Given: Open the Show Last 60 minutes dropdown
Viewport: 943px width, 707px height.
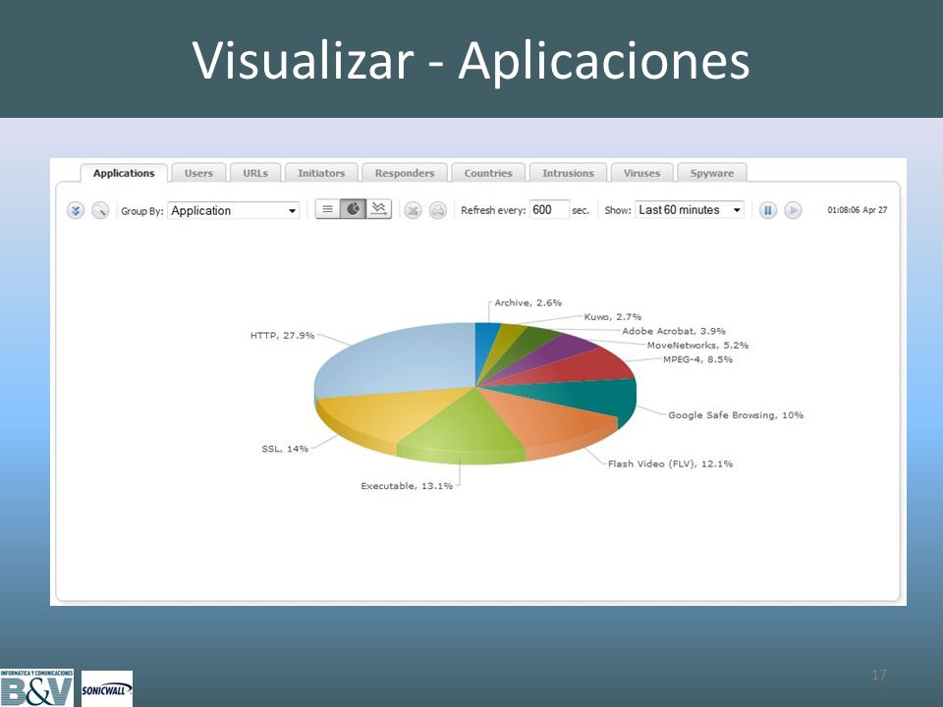Looking at the screenshot, I should (x=690, y=210).
